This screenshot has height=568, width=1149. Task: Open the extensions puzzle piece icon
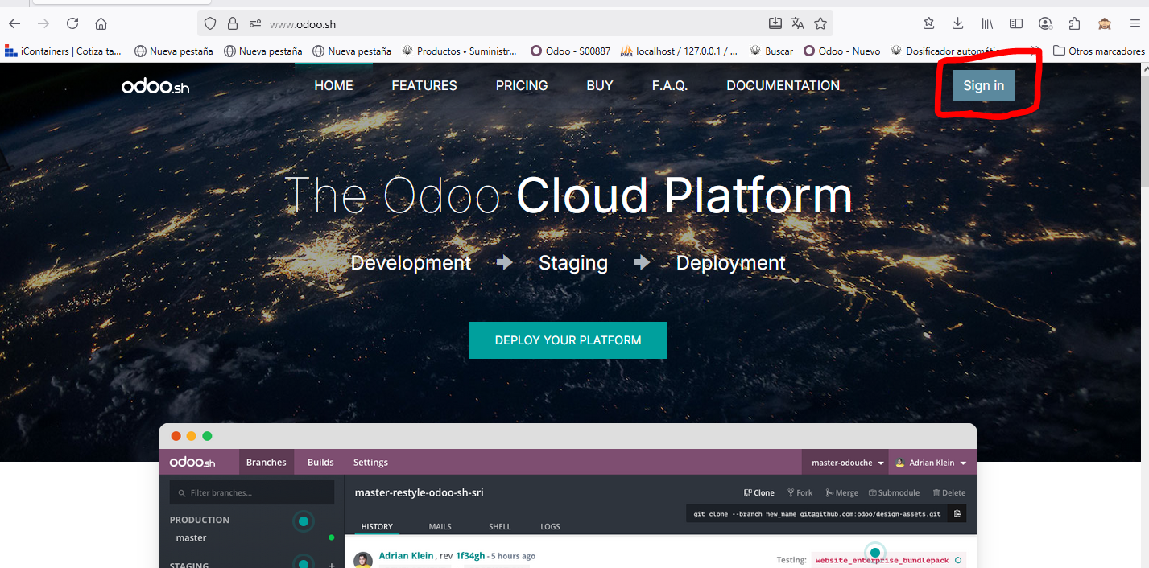click(x=1074, y=23)
